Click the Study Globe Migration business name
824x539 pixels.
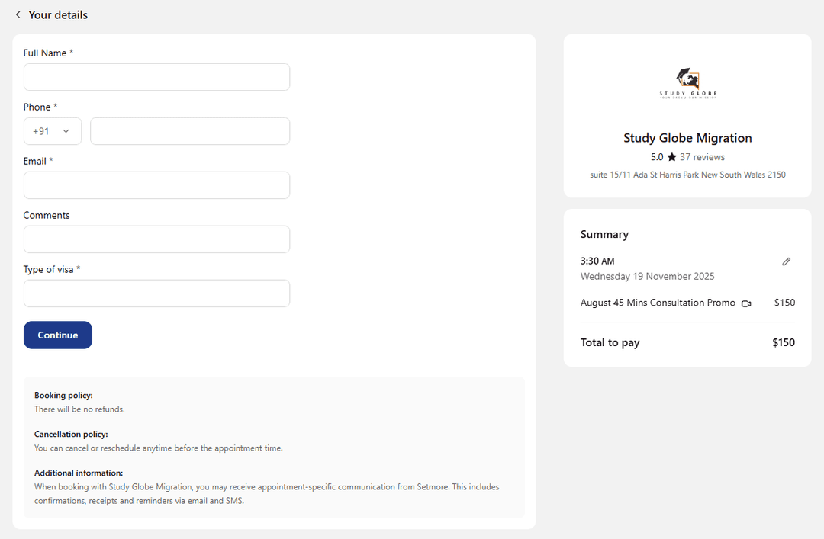[687, 138]
